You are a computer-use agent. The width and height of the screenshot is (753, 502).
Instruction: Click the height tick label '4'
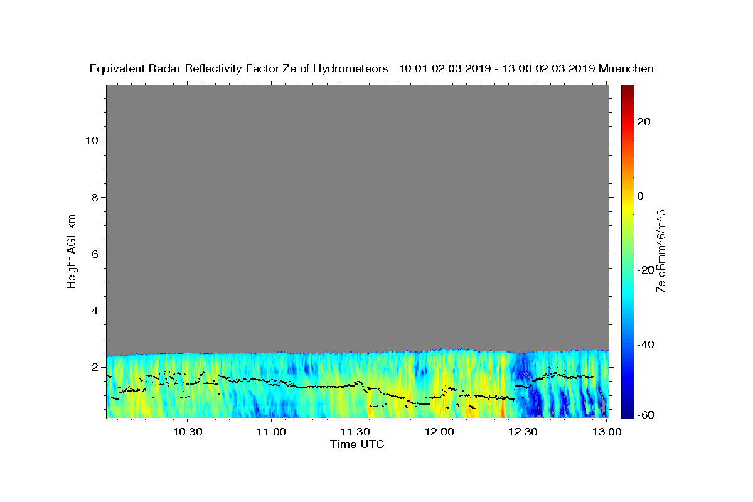click(x=94, y=311)
